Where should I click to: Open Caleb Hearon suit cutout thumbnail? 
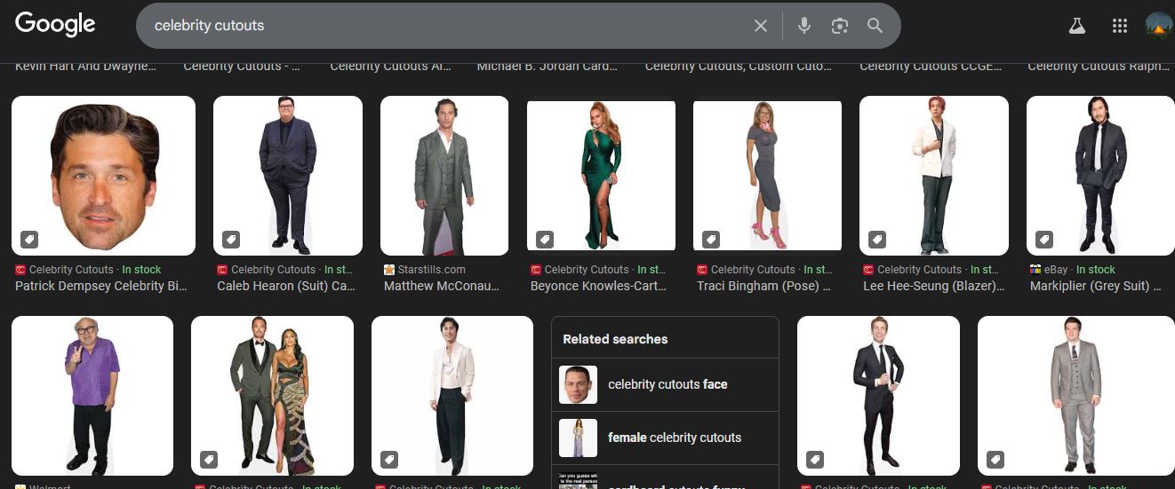tap(288, 176)
